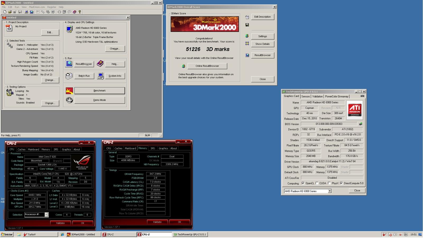Click the ResultBrowser magnifier toolbar icon
The height and width of the screenshot is (238, 423).
click(31, 12)
